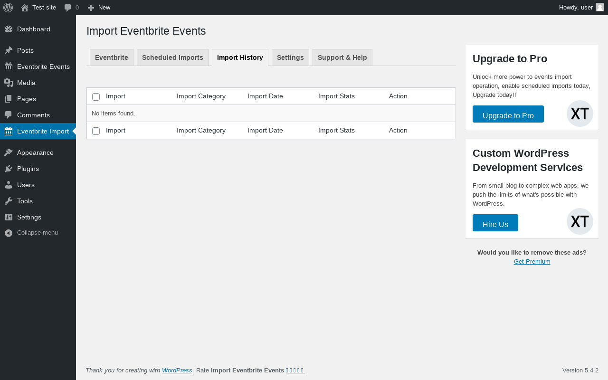Open the Scheduled Imports tab
608x380 pixels.
(172, 57)
